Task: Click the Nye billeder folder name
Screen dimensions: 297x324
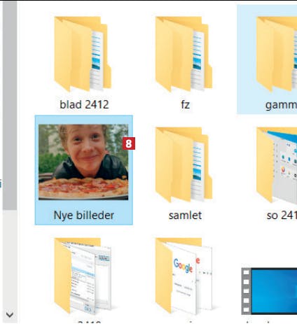Action: (x=84, y=215)
